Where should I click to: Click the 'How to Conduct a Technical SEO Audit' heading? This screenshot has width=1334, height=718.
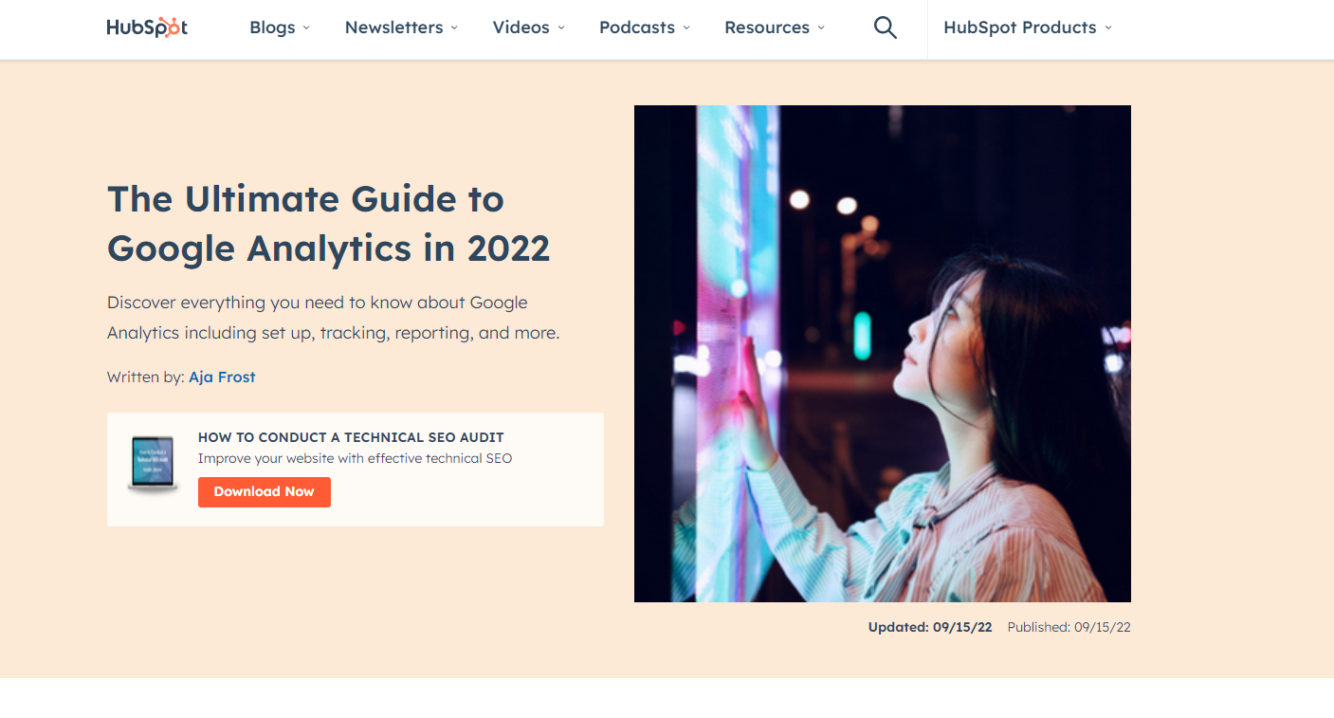click(351, 437)
